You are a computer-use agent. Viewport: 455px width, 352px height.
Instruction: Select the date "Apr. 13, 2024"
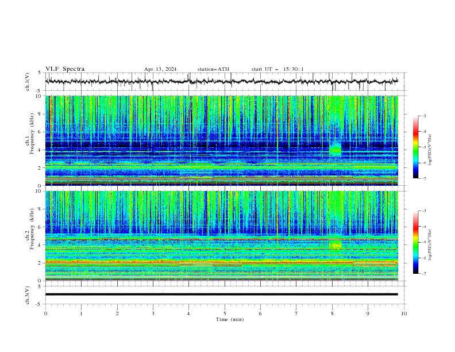(x=160, y=69)
